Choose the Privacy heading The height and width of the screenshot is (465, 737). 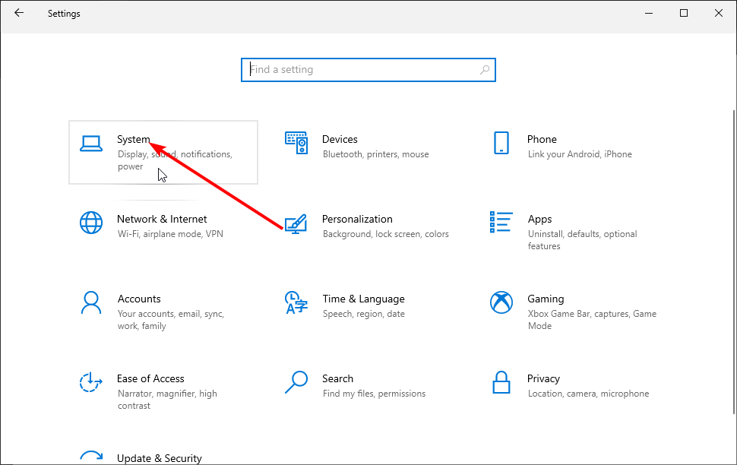[x=543, y=379]
